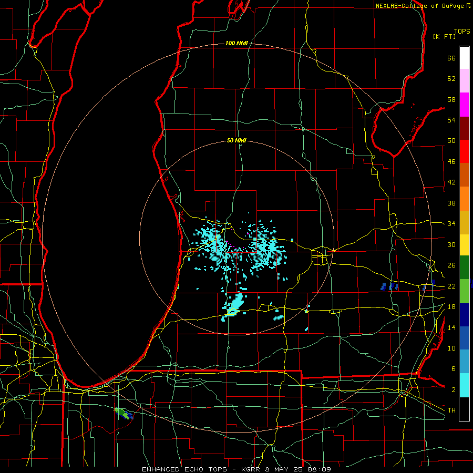Click the white swatch in the tops legend

point(464,58)
